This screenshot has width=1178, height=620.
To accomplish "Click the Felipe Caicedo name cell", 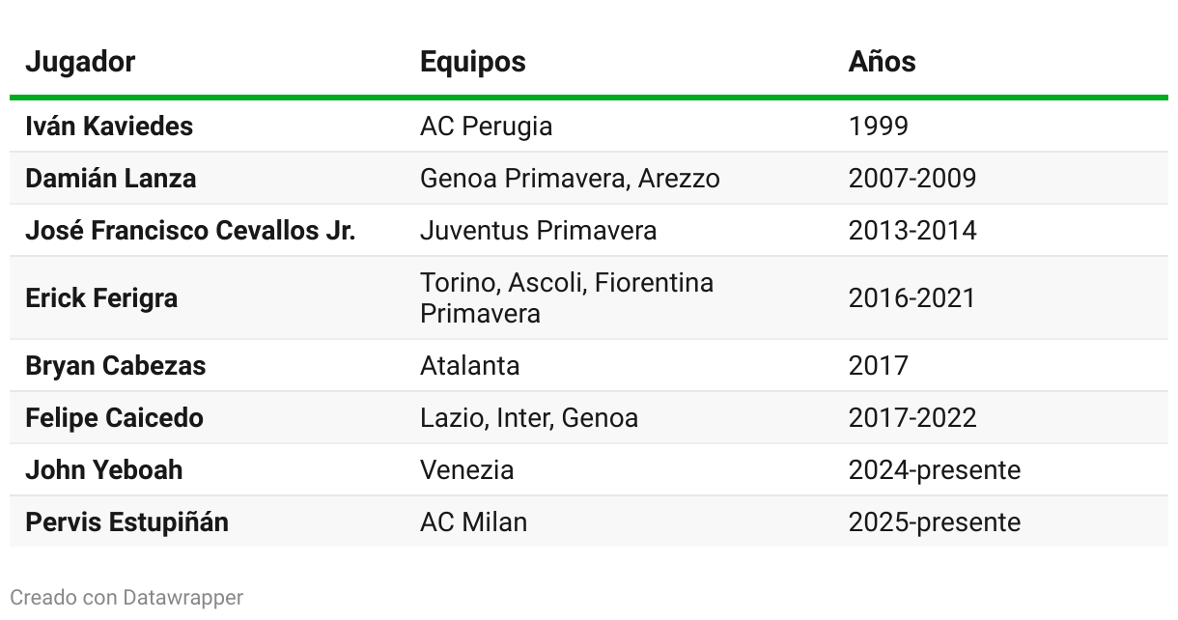I will [114, 418].
